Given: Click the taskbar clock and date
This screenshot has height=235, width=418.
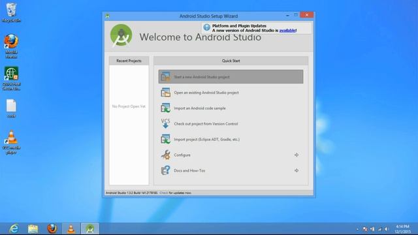Looking at the screenshot, I should point(402,229).
